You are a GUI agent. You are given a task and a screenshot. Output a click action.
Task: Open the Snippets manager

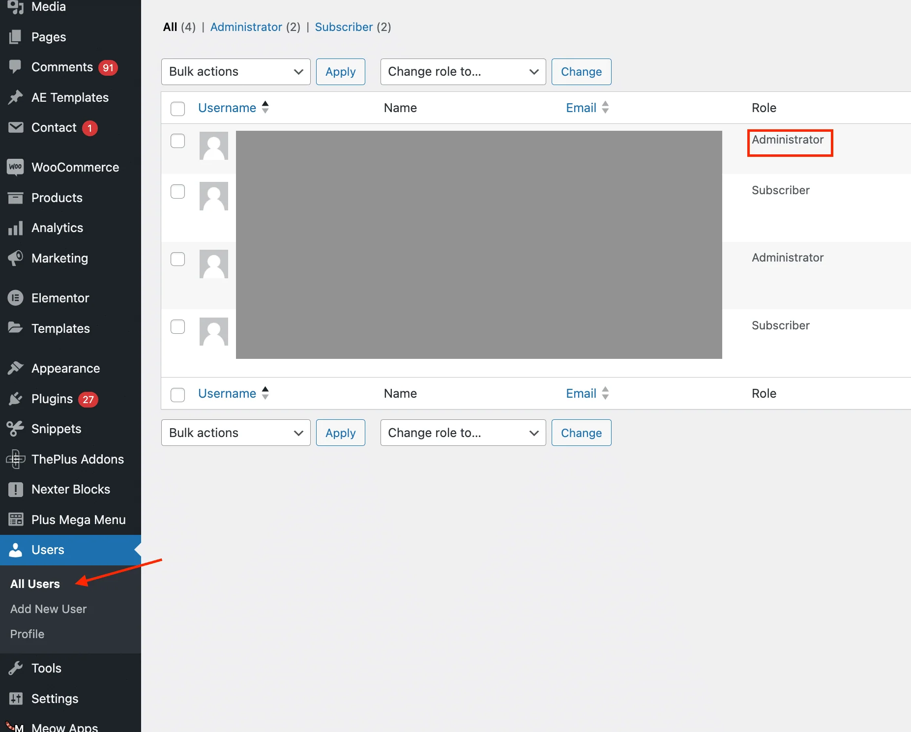[56, 428]
